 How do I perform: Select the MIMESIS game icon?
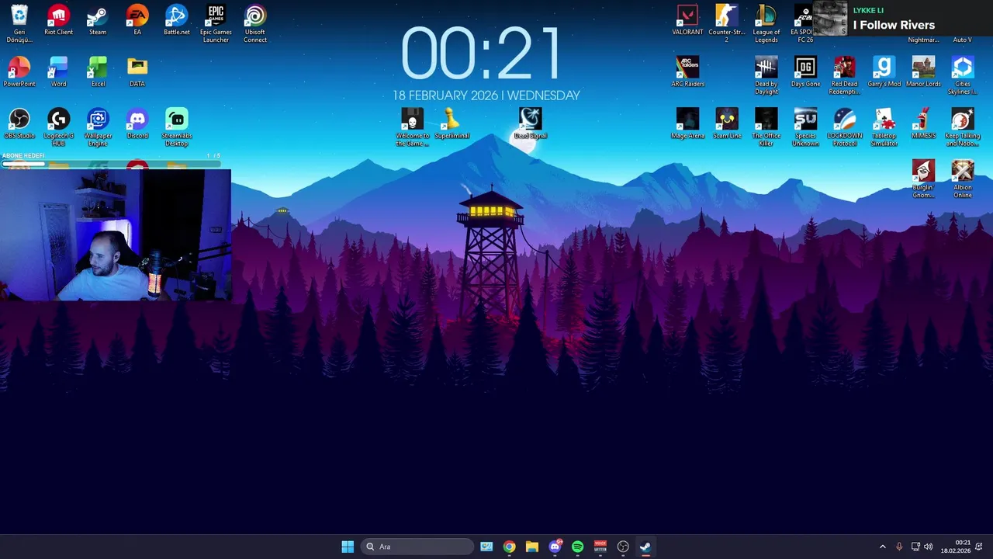click(923, 123)
